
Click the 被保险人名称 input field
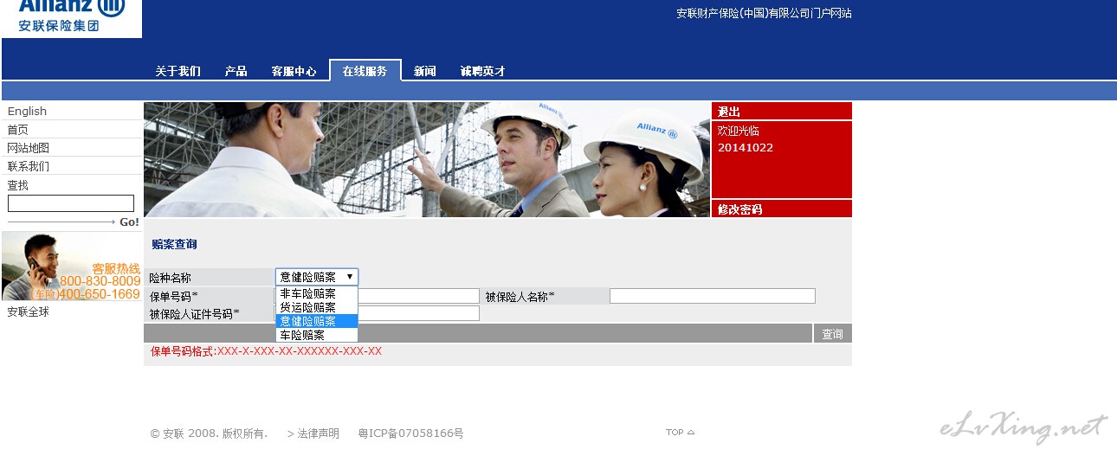pos(713,296)
